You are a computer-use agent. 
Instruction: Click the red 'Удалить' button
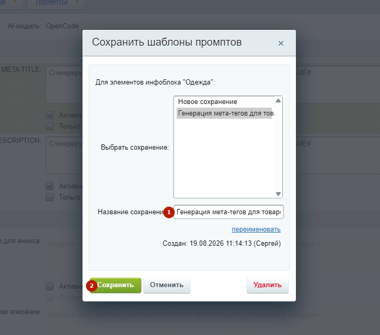tap(268, 285)
